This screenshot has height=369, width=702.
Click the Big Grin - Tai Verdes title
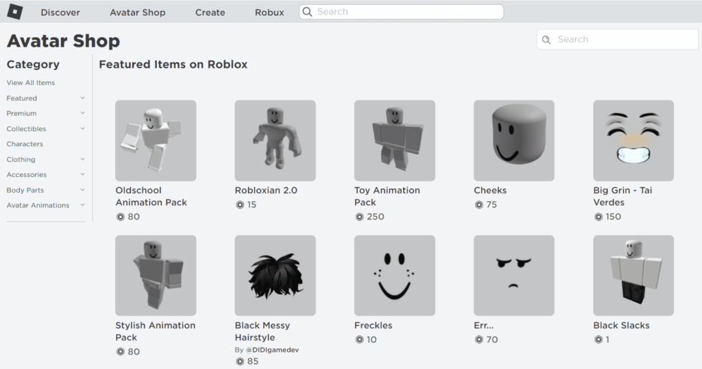tap(622, 196)
